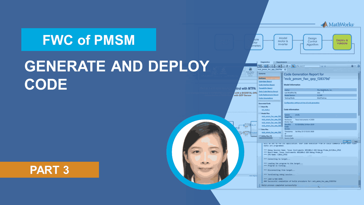
Task: Open the Diagnostic Viewer settings gear
Action: pos(352,66)
